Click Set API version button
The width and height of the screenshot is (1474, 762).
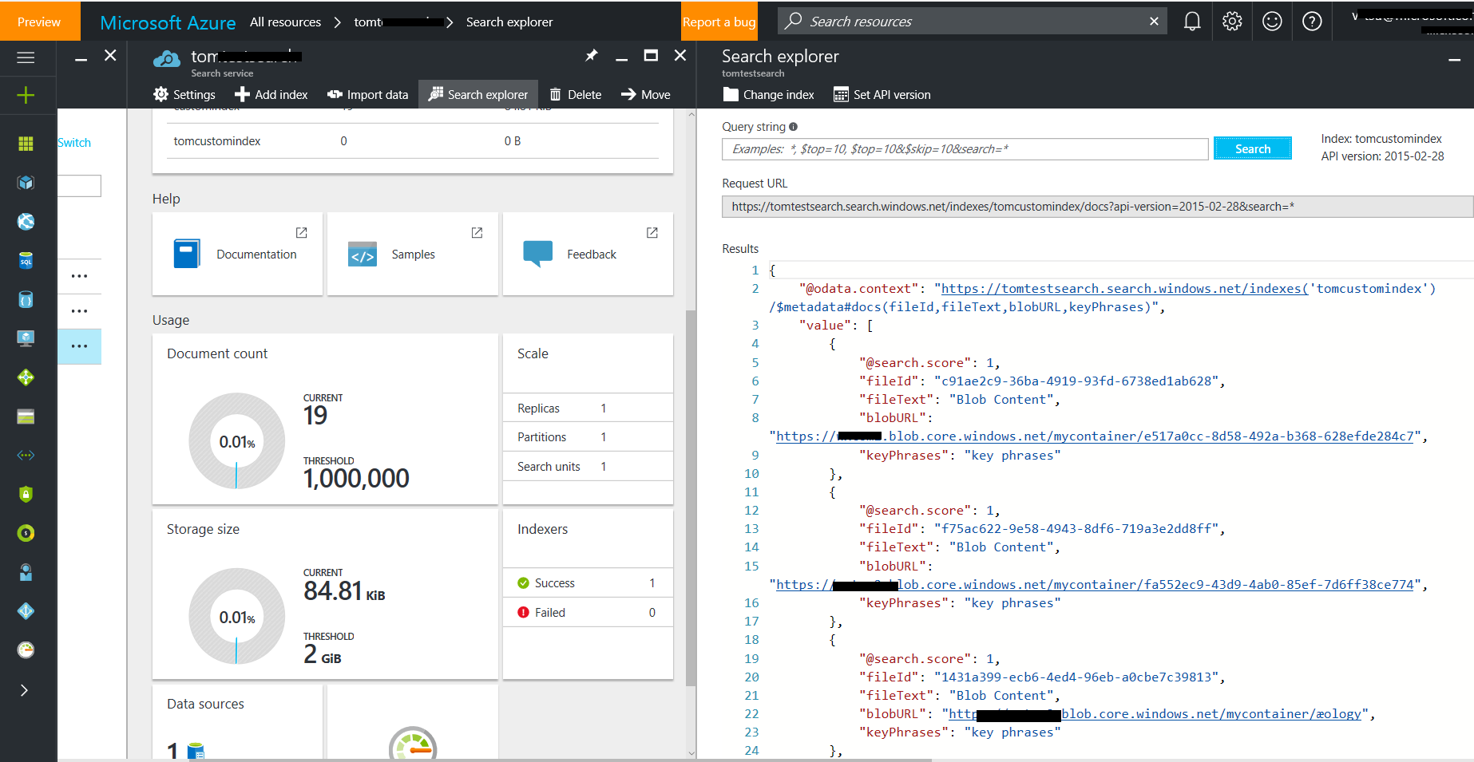pos(882,94)
